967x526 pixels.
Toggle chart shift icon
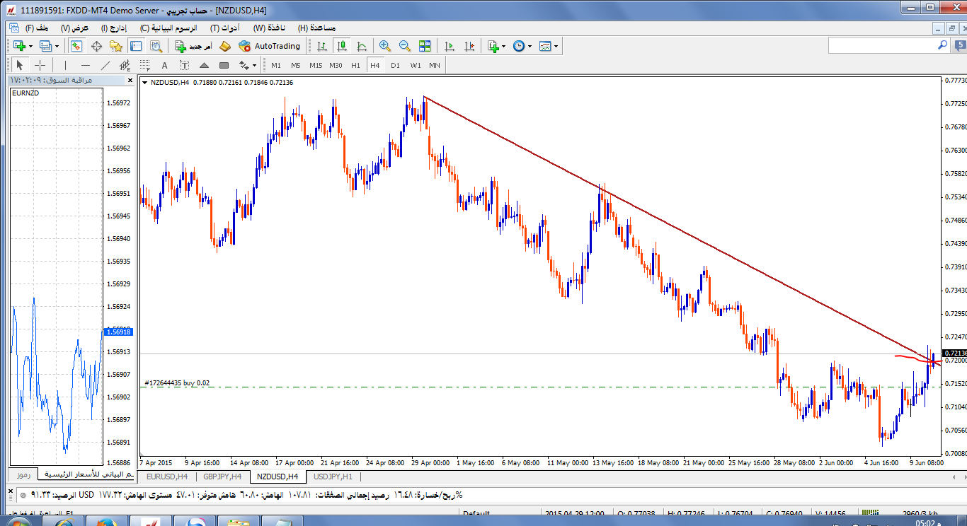469,46
